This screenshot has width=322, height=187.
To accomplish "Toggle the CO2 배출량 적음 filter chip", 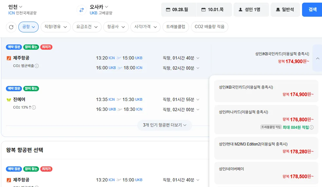I will (x=209, y=27).
